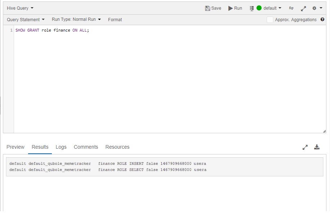The width and height of the screenshot is (330, 218).
Task: Switch to the Resources tab
Action: pos(117,147)
